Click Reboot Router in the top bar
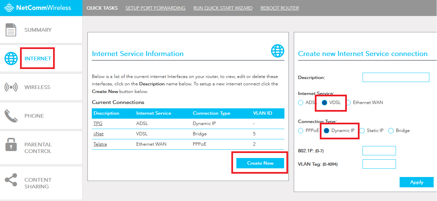 279,8
